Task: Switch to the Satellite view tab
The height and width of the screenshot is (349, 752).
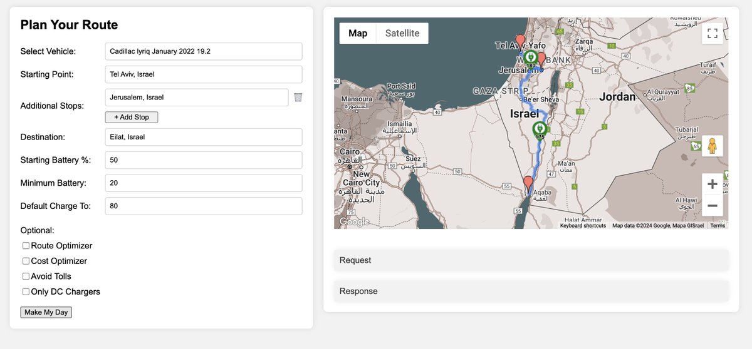Action: [x=402, y=33]
